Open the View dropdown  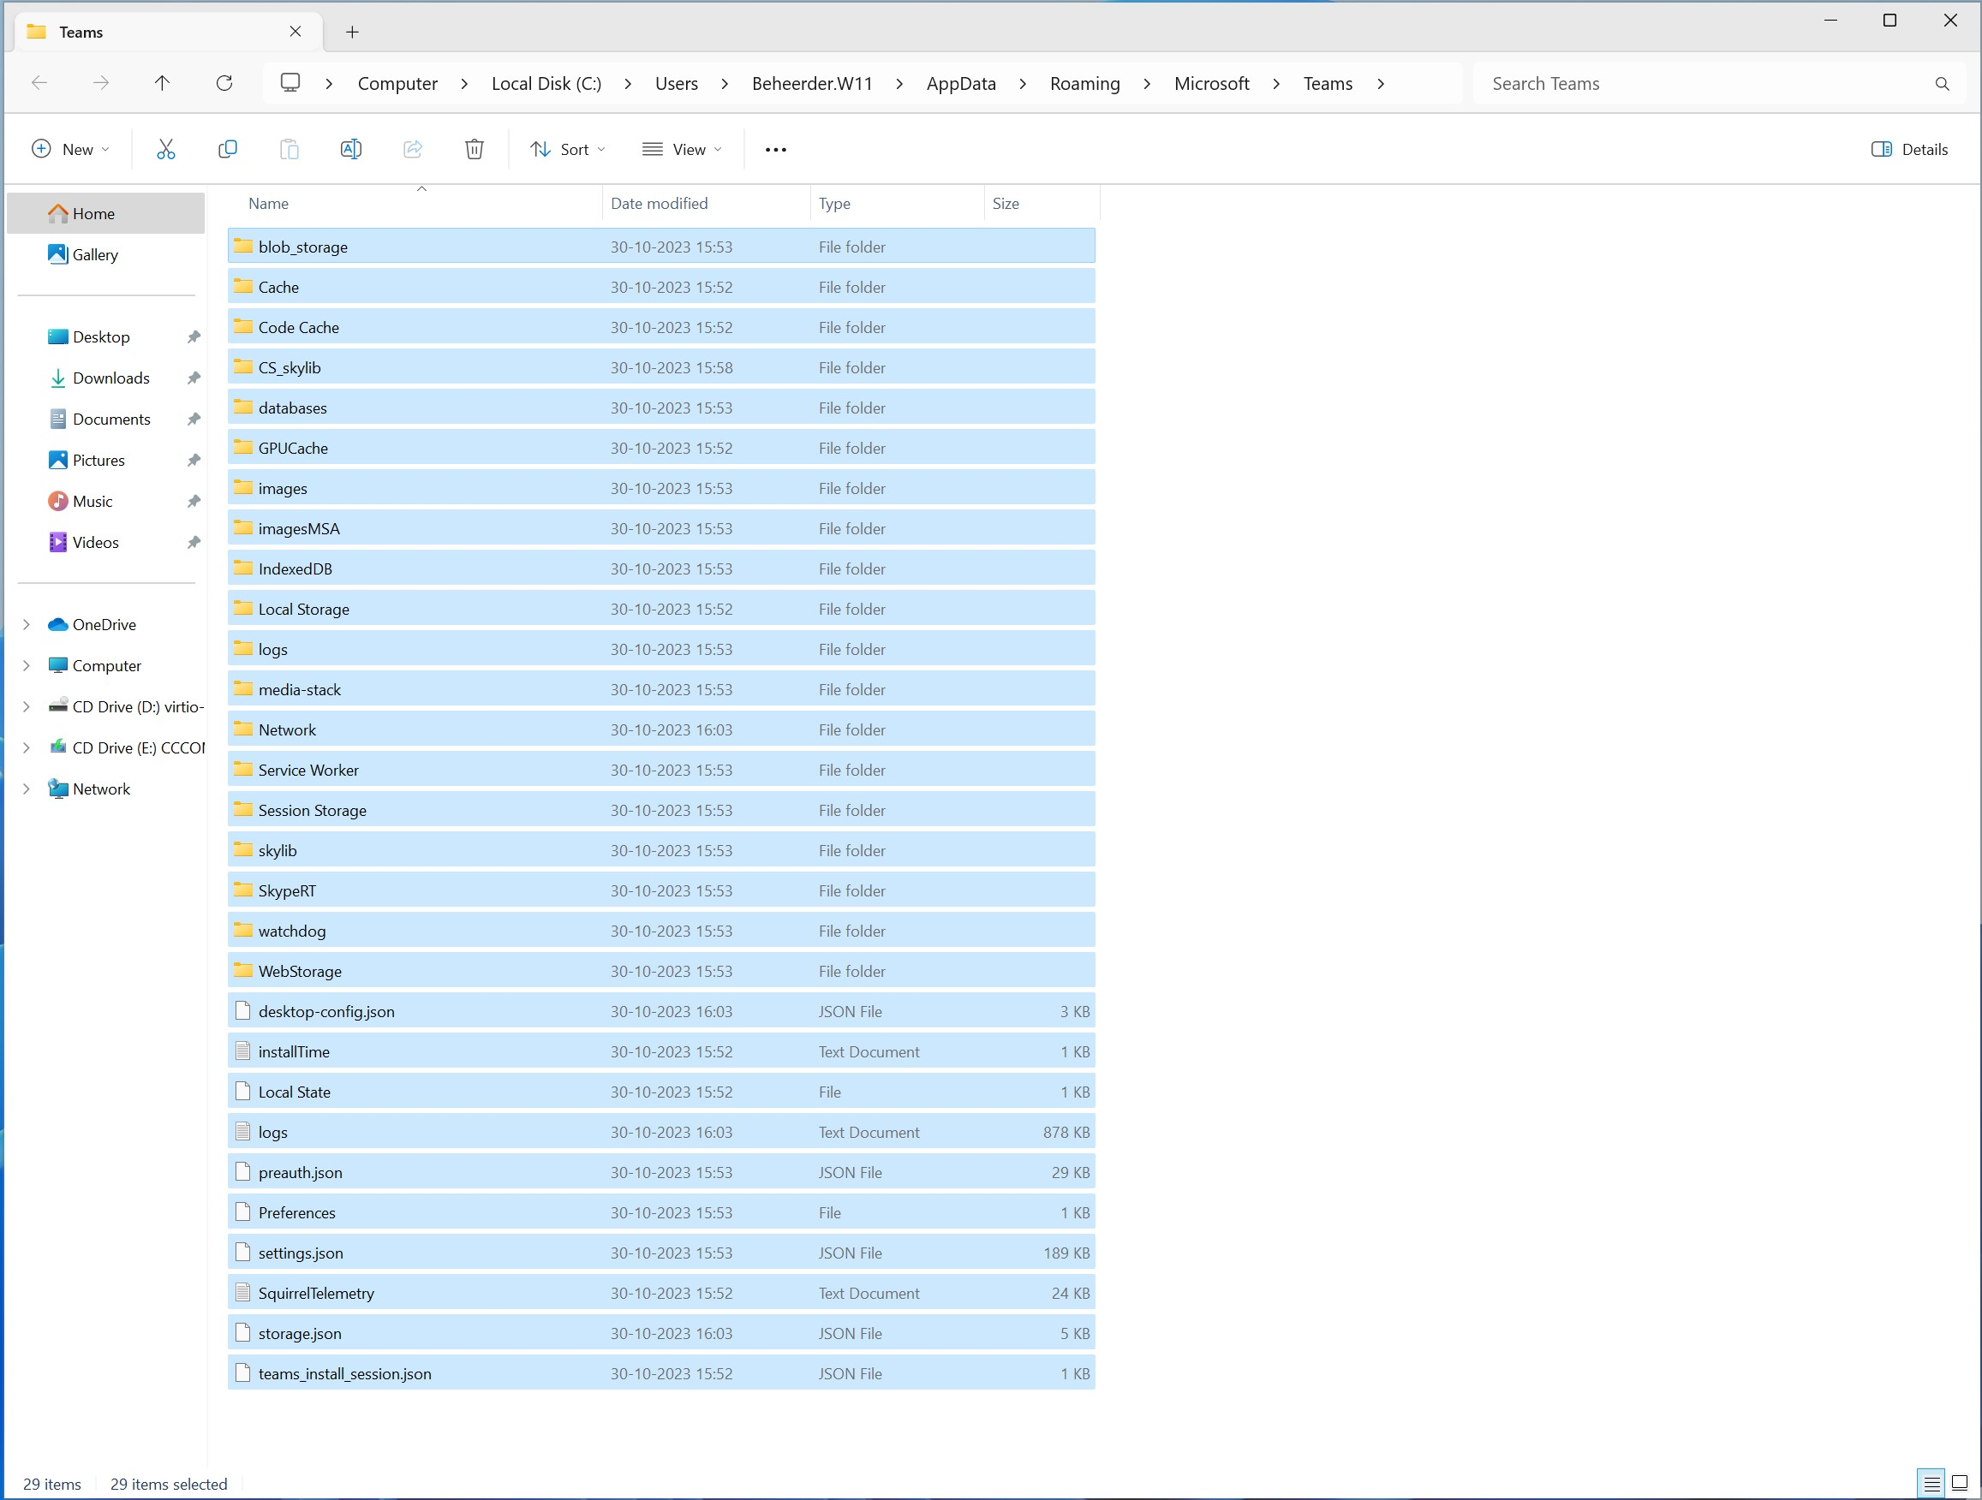682,150
